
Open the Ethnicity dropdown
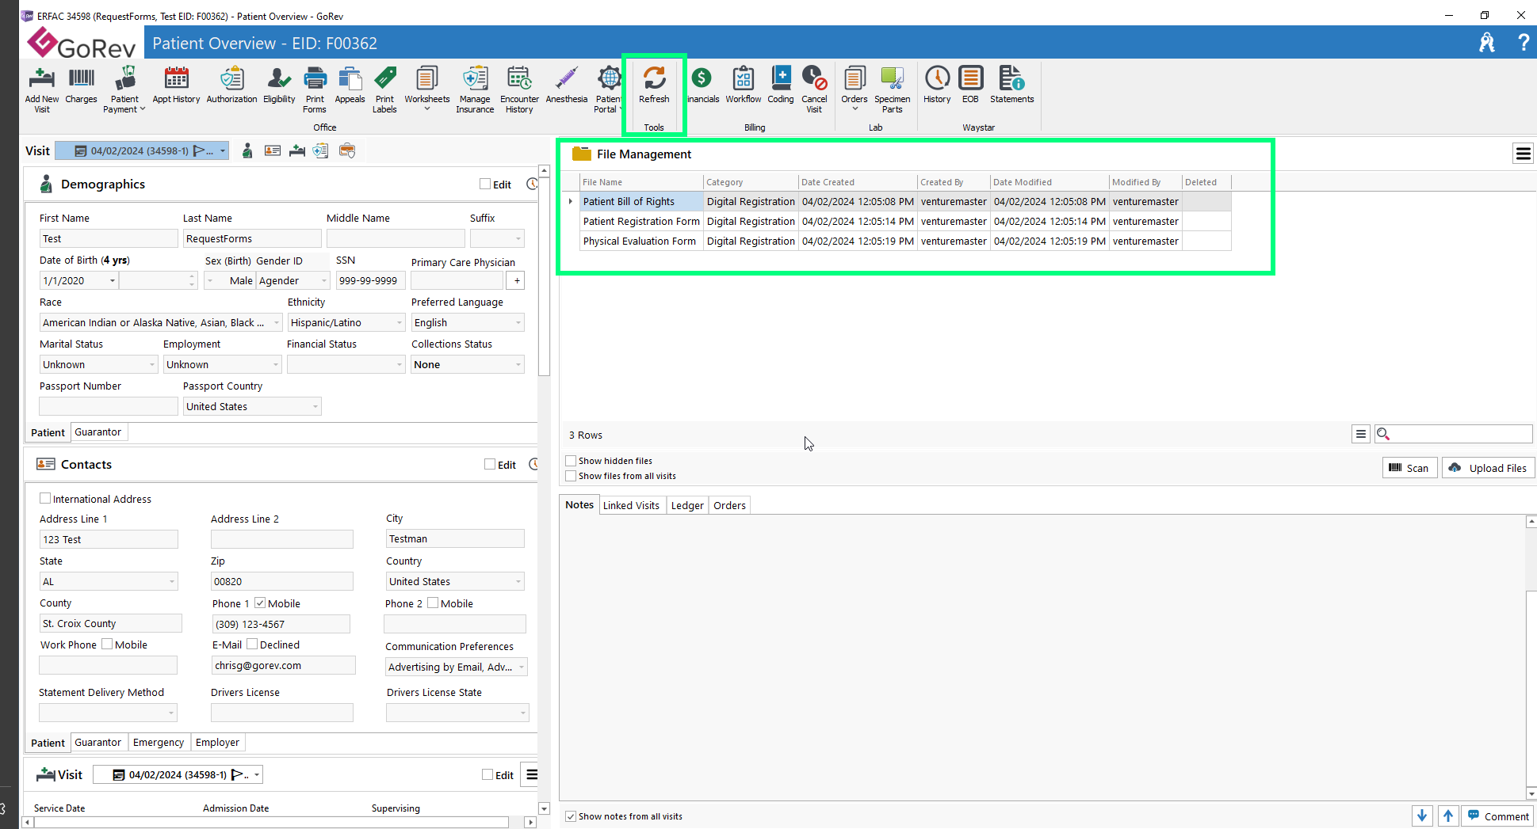[x=399, y=322]
